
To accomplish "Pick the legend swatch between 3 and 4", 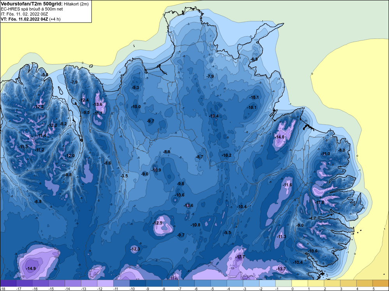I will [x=348, y=283].
